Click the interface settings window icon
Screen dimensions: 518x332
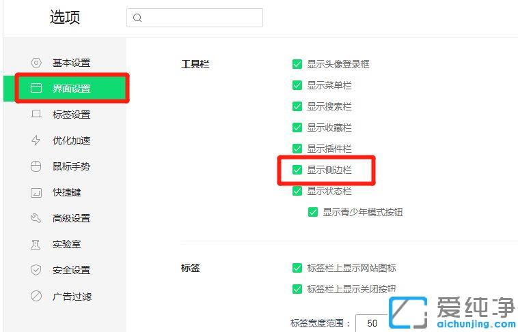coord(36,89)
